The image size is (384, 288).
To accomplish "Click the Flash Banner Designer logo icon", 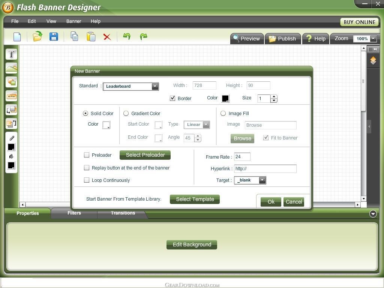I will 7,7.
